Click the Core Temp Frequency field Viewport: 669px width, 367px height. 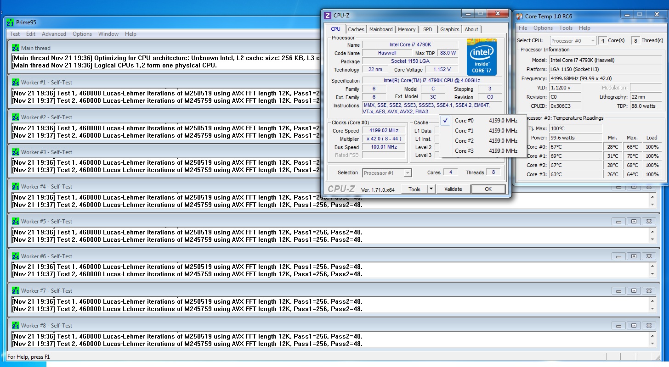[605, 78]
